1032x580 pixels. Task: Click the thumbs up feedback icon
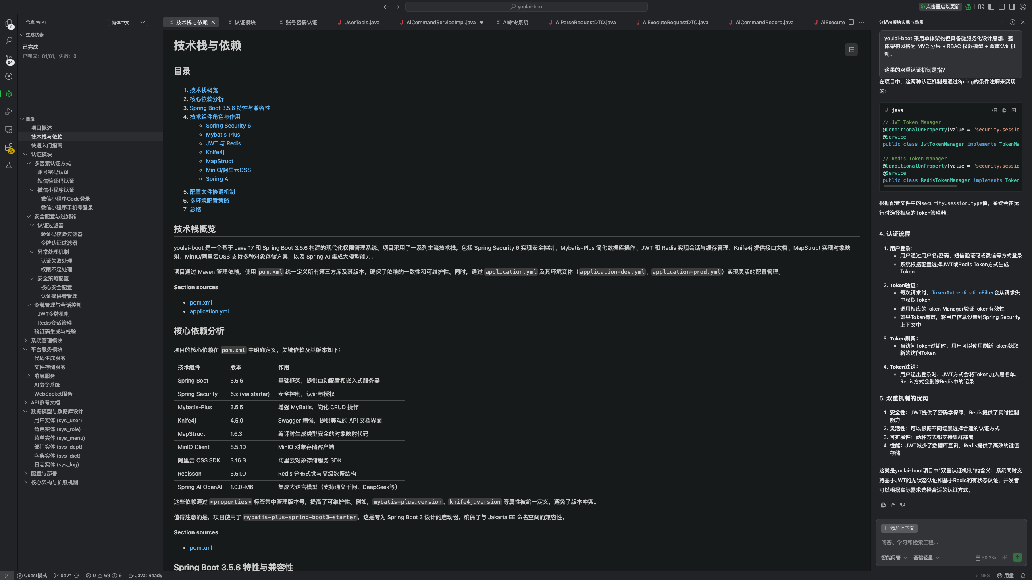coord(893,505)
